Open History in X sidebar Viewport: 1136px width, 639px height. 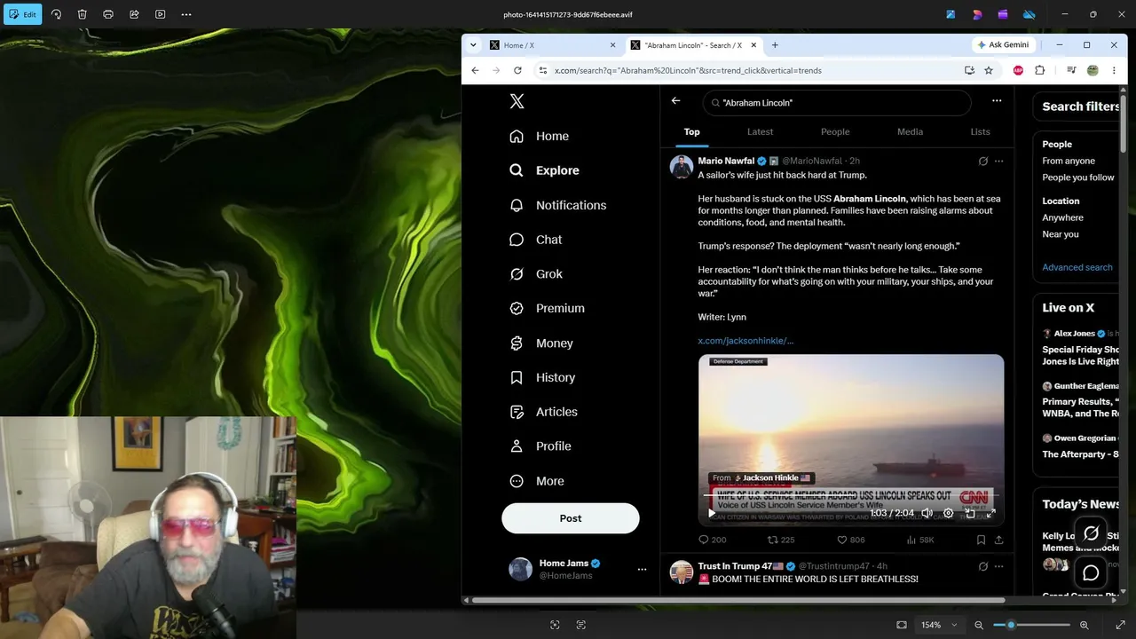tap(543, 377)
